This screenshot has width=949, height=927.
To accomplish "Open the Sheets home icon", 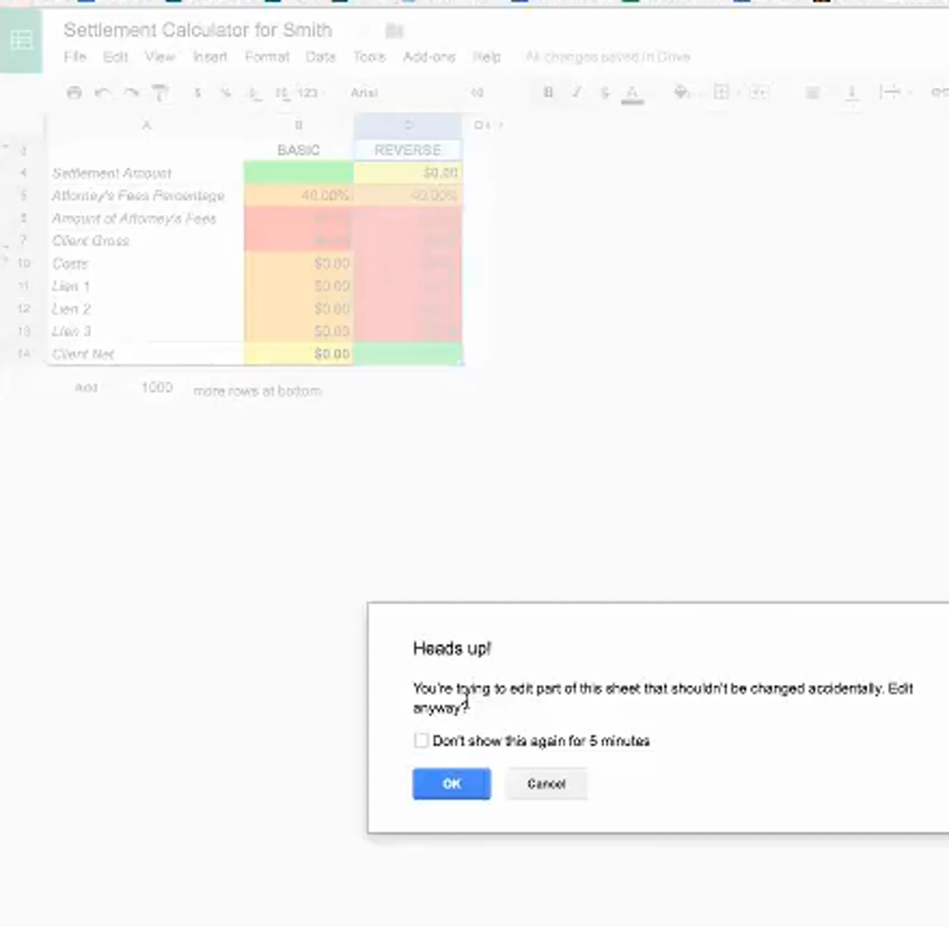I will click(21, 40).
